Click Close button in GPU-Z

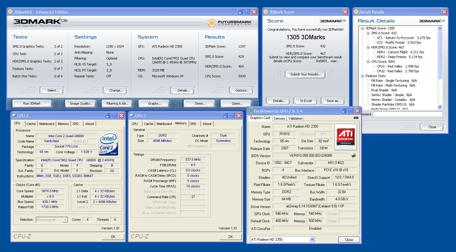[349, 240]
